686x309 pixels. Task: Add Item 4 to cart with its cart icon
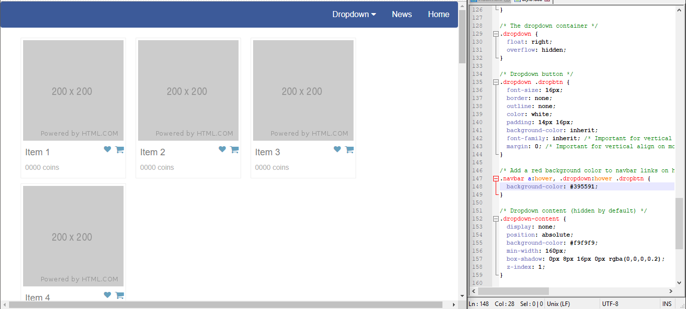pos(120,295)
